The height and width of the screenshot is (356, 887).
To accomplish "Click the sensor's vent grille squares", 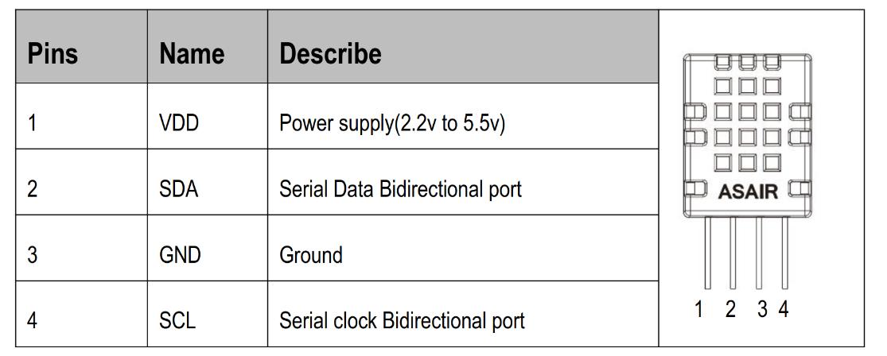I will (747, 113).
